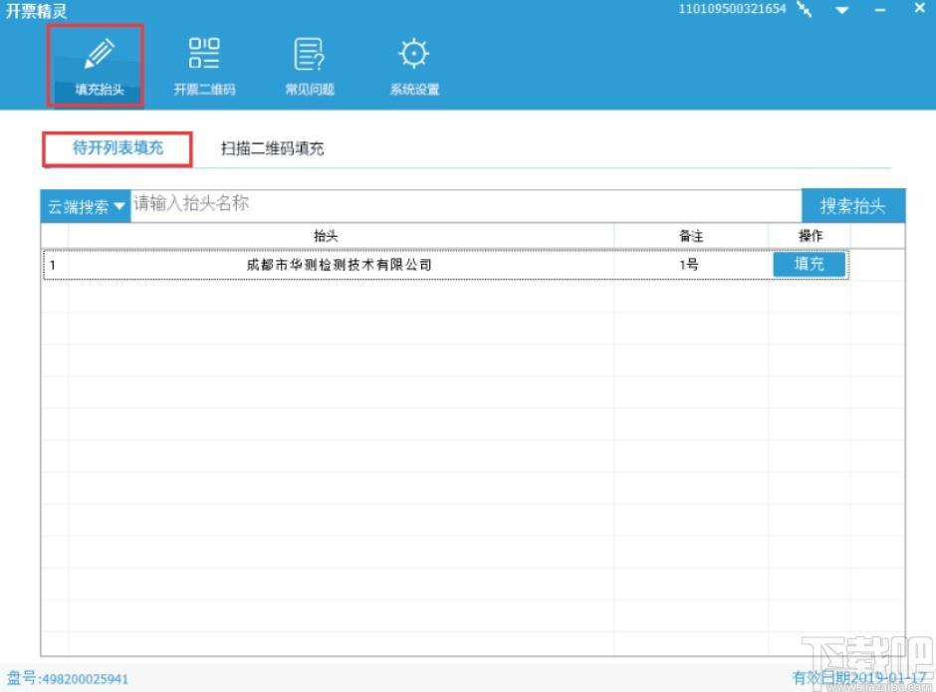This screenshot has width=936, height=692.
Task: Minimize the 开票精灵 window
Action: (x=880, y=10)
